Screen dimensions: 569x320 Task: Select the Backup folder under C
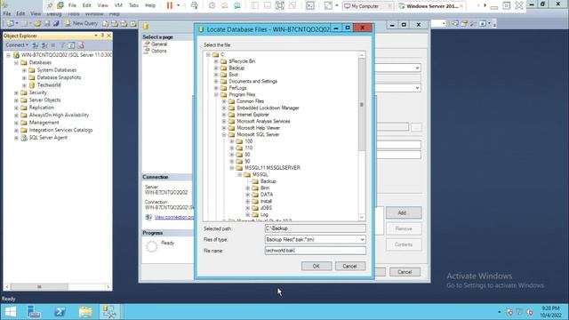point(236,68)
